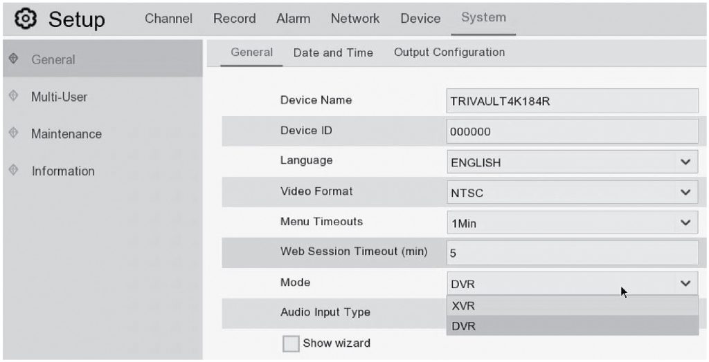Select the System tab

tap(483, 17)
